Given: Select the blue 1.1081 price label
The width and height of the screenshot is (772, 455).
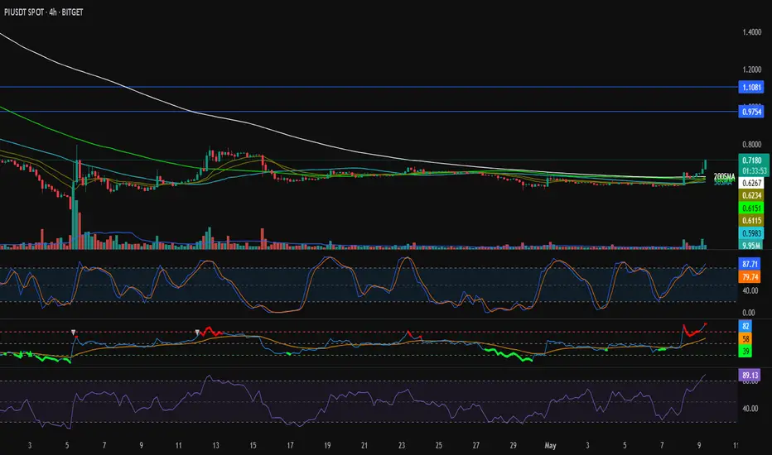Looking at the screenshot, I should (x=751, y=87).
